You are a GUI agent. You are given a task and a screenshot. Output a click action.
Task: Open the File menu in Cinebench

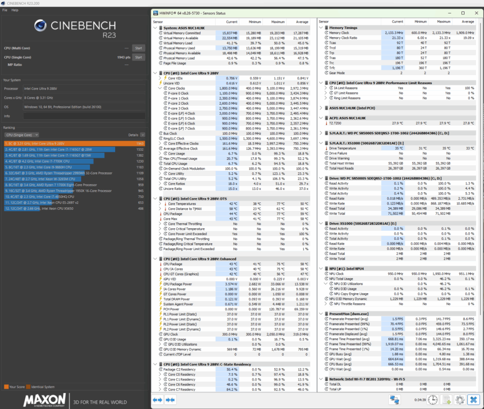(x=5, y=10)
